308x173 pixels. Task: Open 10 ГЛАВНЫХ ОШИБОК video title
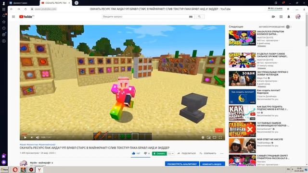click(x=273, y=124)
